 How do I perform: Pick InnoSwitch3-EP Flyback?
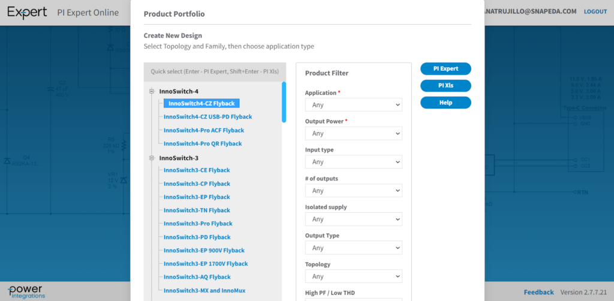(197, 197)
